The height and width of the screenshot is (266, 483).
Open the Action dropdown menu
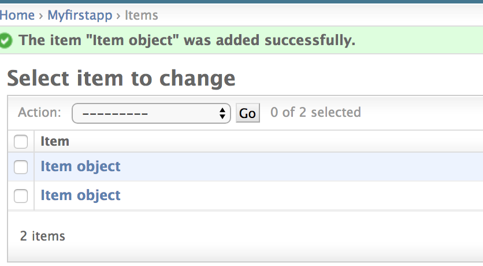151,113
